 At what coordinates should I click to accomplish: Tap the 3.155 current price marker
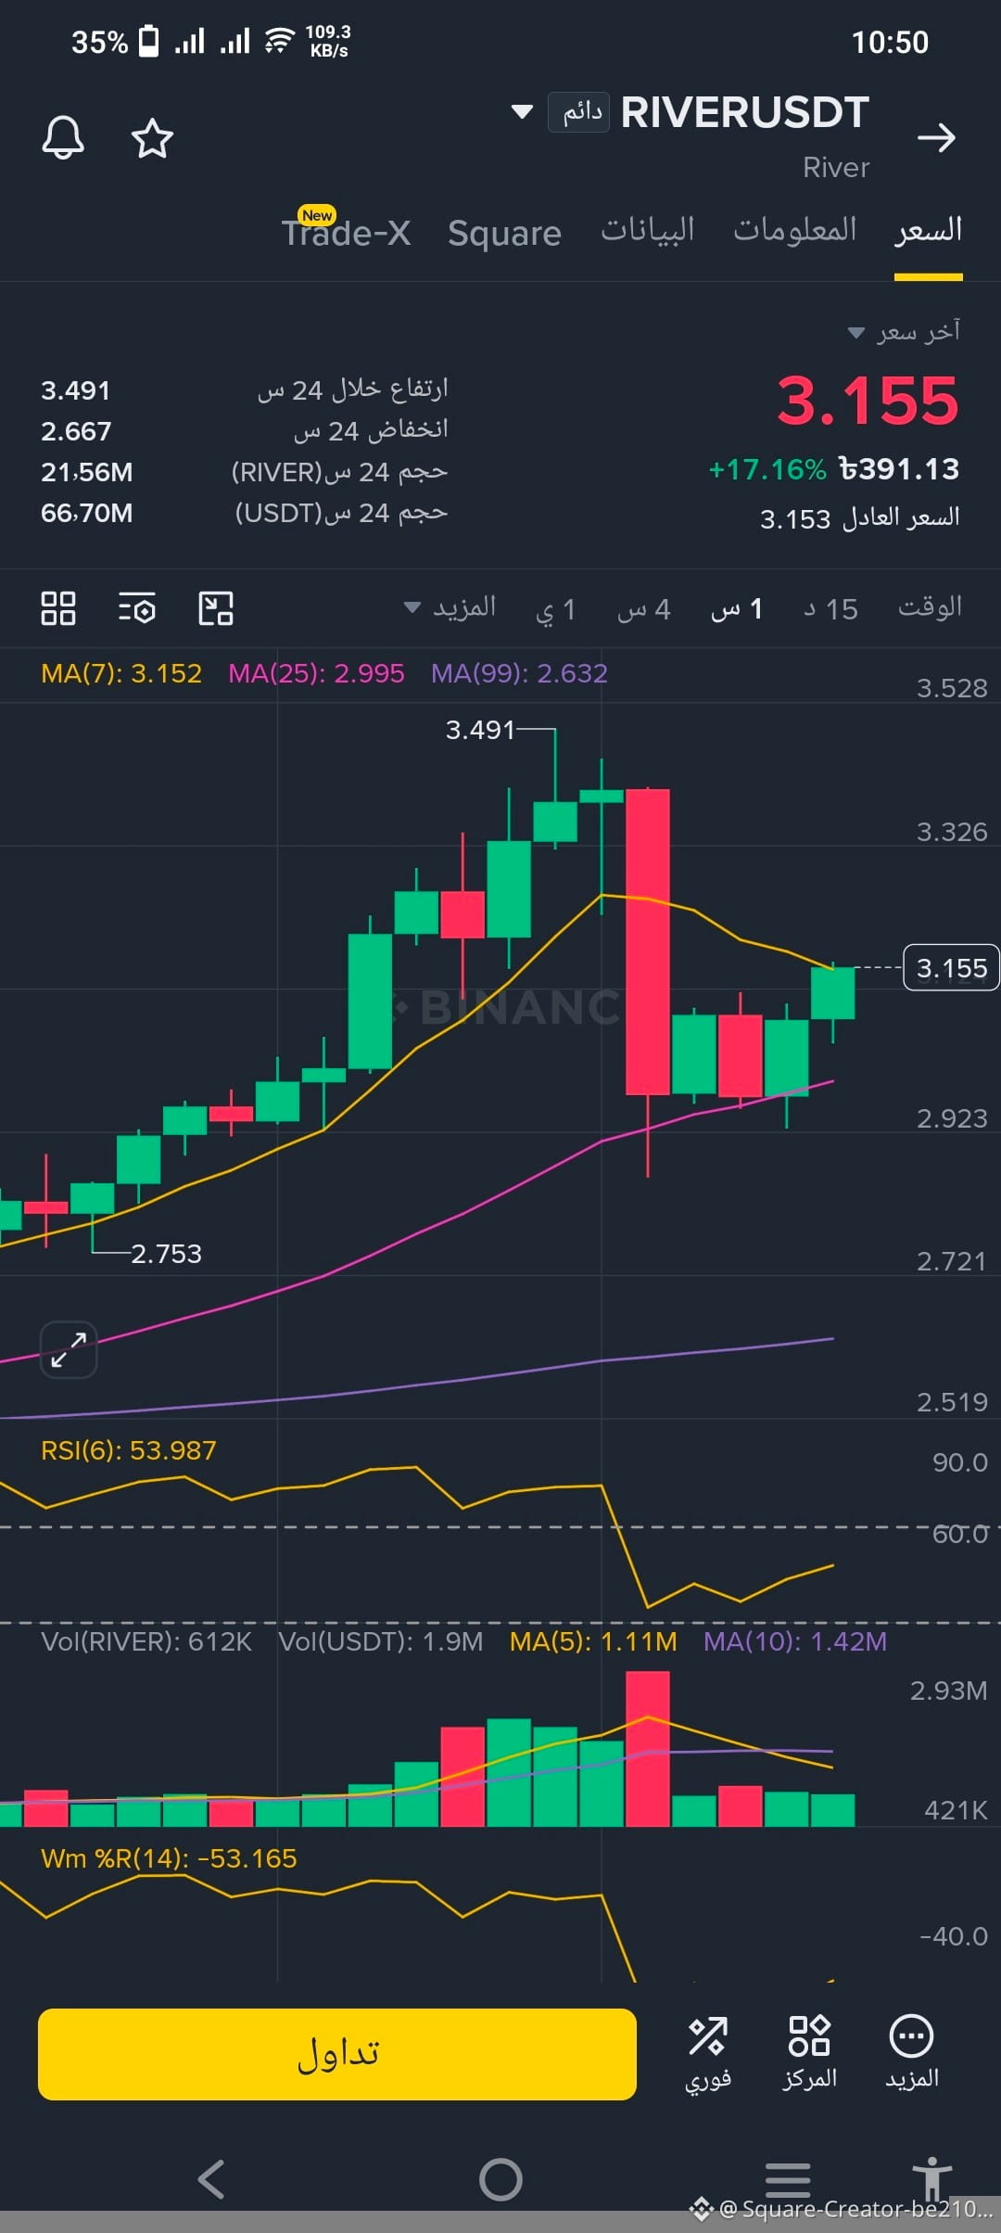coord(951,968)
